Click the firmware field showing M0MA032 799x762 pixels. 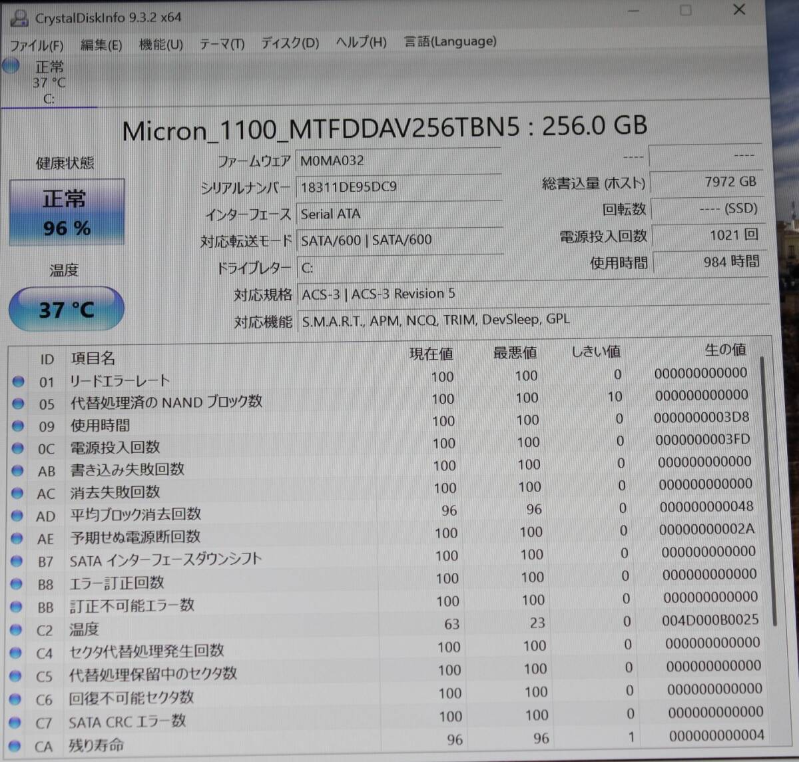coord(398,160)
